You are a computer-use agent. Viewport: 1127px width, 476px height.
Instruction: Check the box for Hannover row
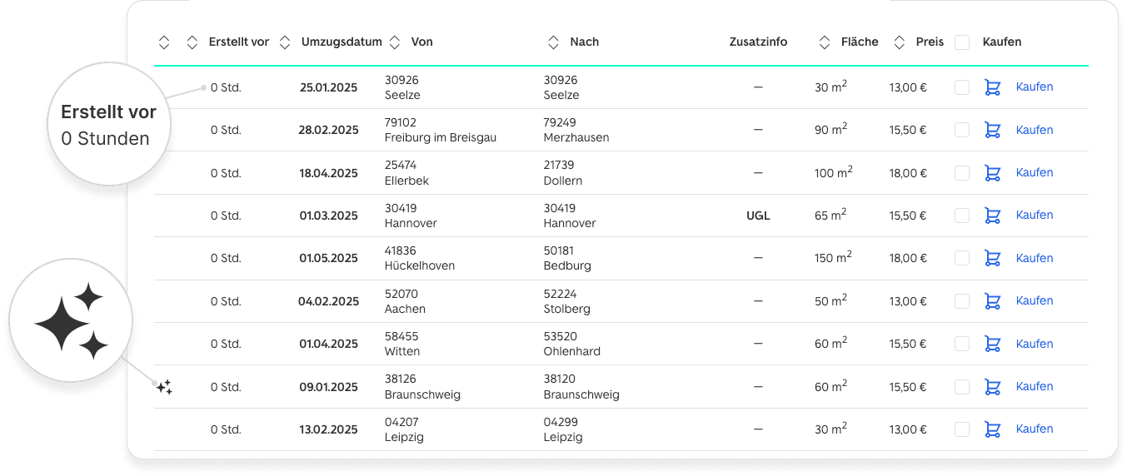pos(962,216)
